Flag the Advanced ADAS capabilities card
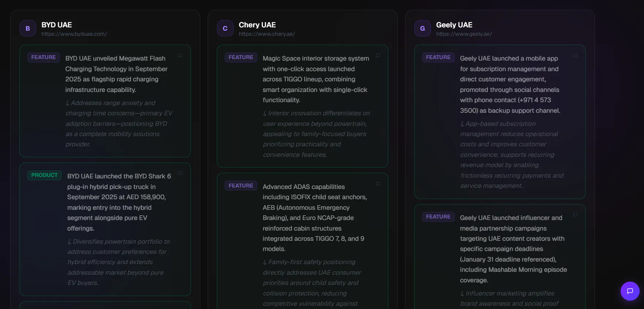 click(x=378, y=184)
